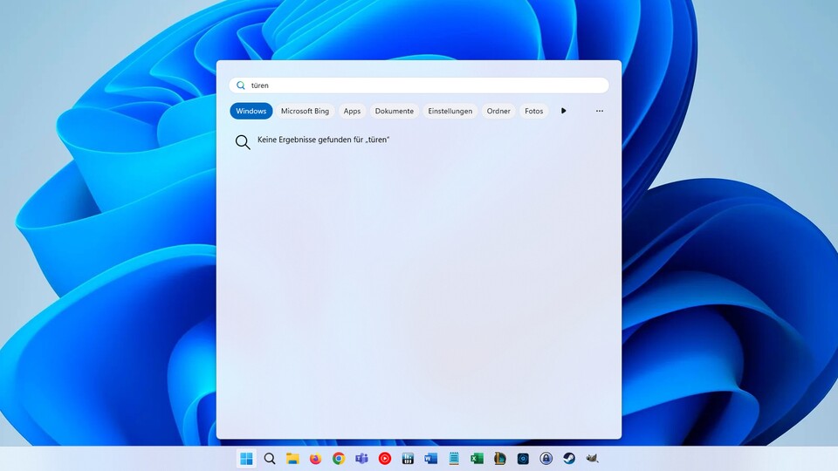Open League of Legends from the taskbar
The width and height of the screenshot is (838, 471).
(500, 459)
